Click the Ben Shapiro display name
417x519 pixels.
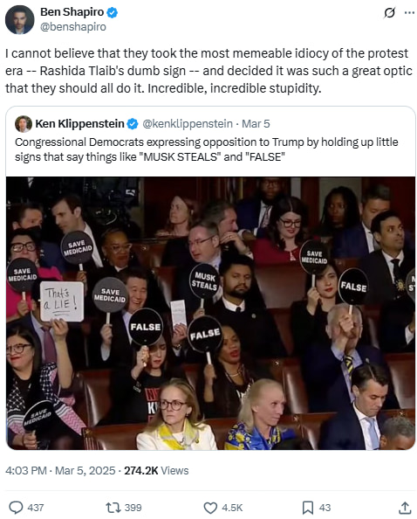[72, 12]
